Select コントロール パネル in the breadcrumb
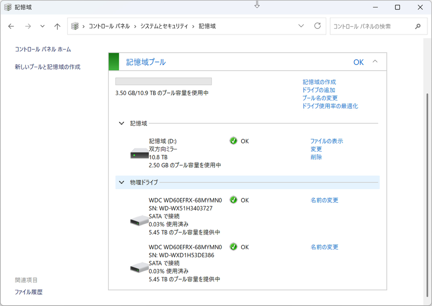The width and height of the screenshot is (432, 306). pyautogui.click(x=109, y=26)
